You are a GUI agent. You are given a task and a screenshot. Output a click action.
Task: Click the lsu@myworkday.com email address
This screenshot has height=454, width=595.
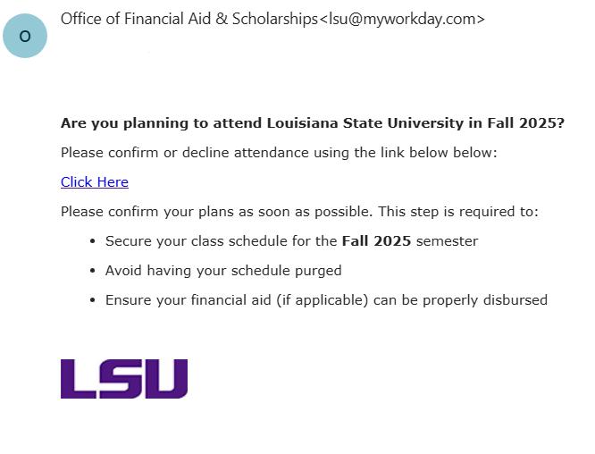click(402, 19)
